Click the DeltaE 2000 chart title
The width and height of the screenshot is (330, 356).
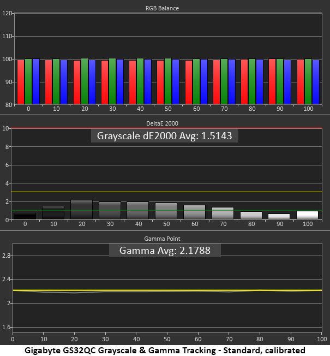click(x=162, y=123)
